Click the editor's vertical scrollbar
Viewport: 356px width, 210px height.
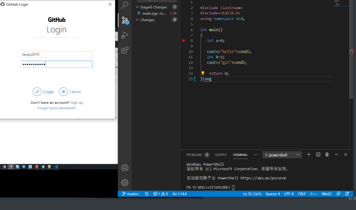point(351,50)
